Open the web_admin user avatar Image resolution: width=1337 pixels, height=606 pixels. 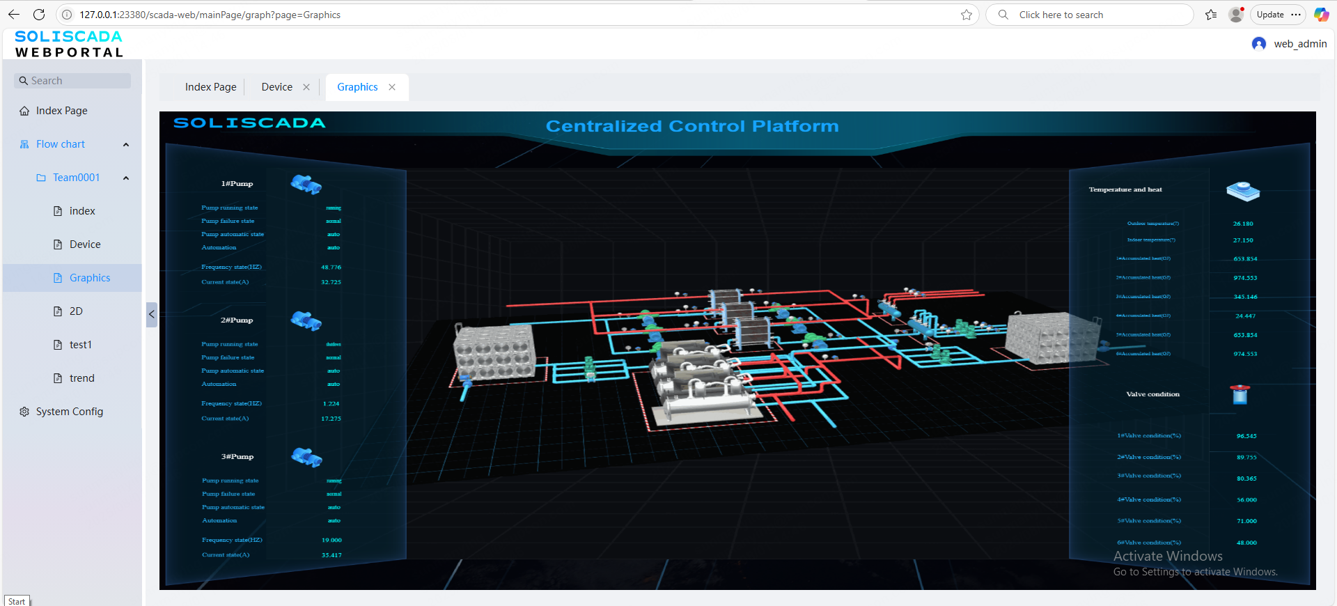pos(1258,44)
